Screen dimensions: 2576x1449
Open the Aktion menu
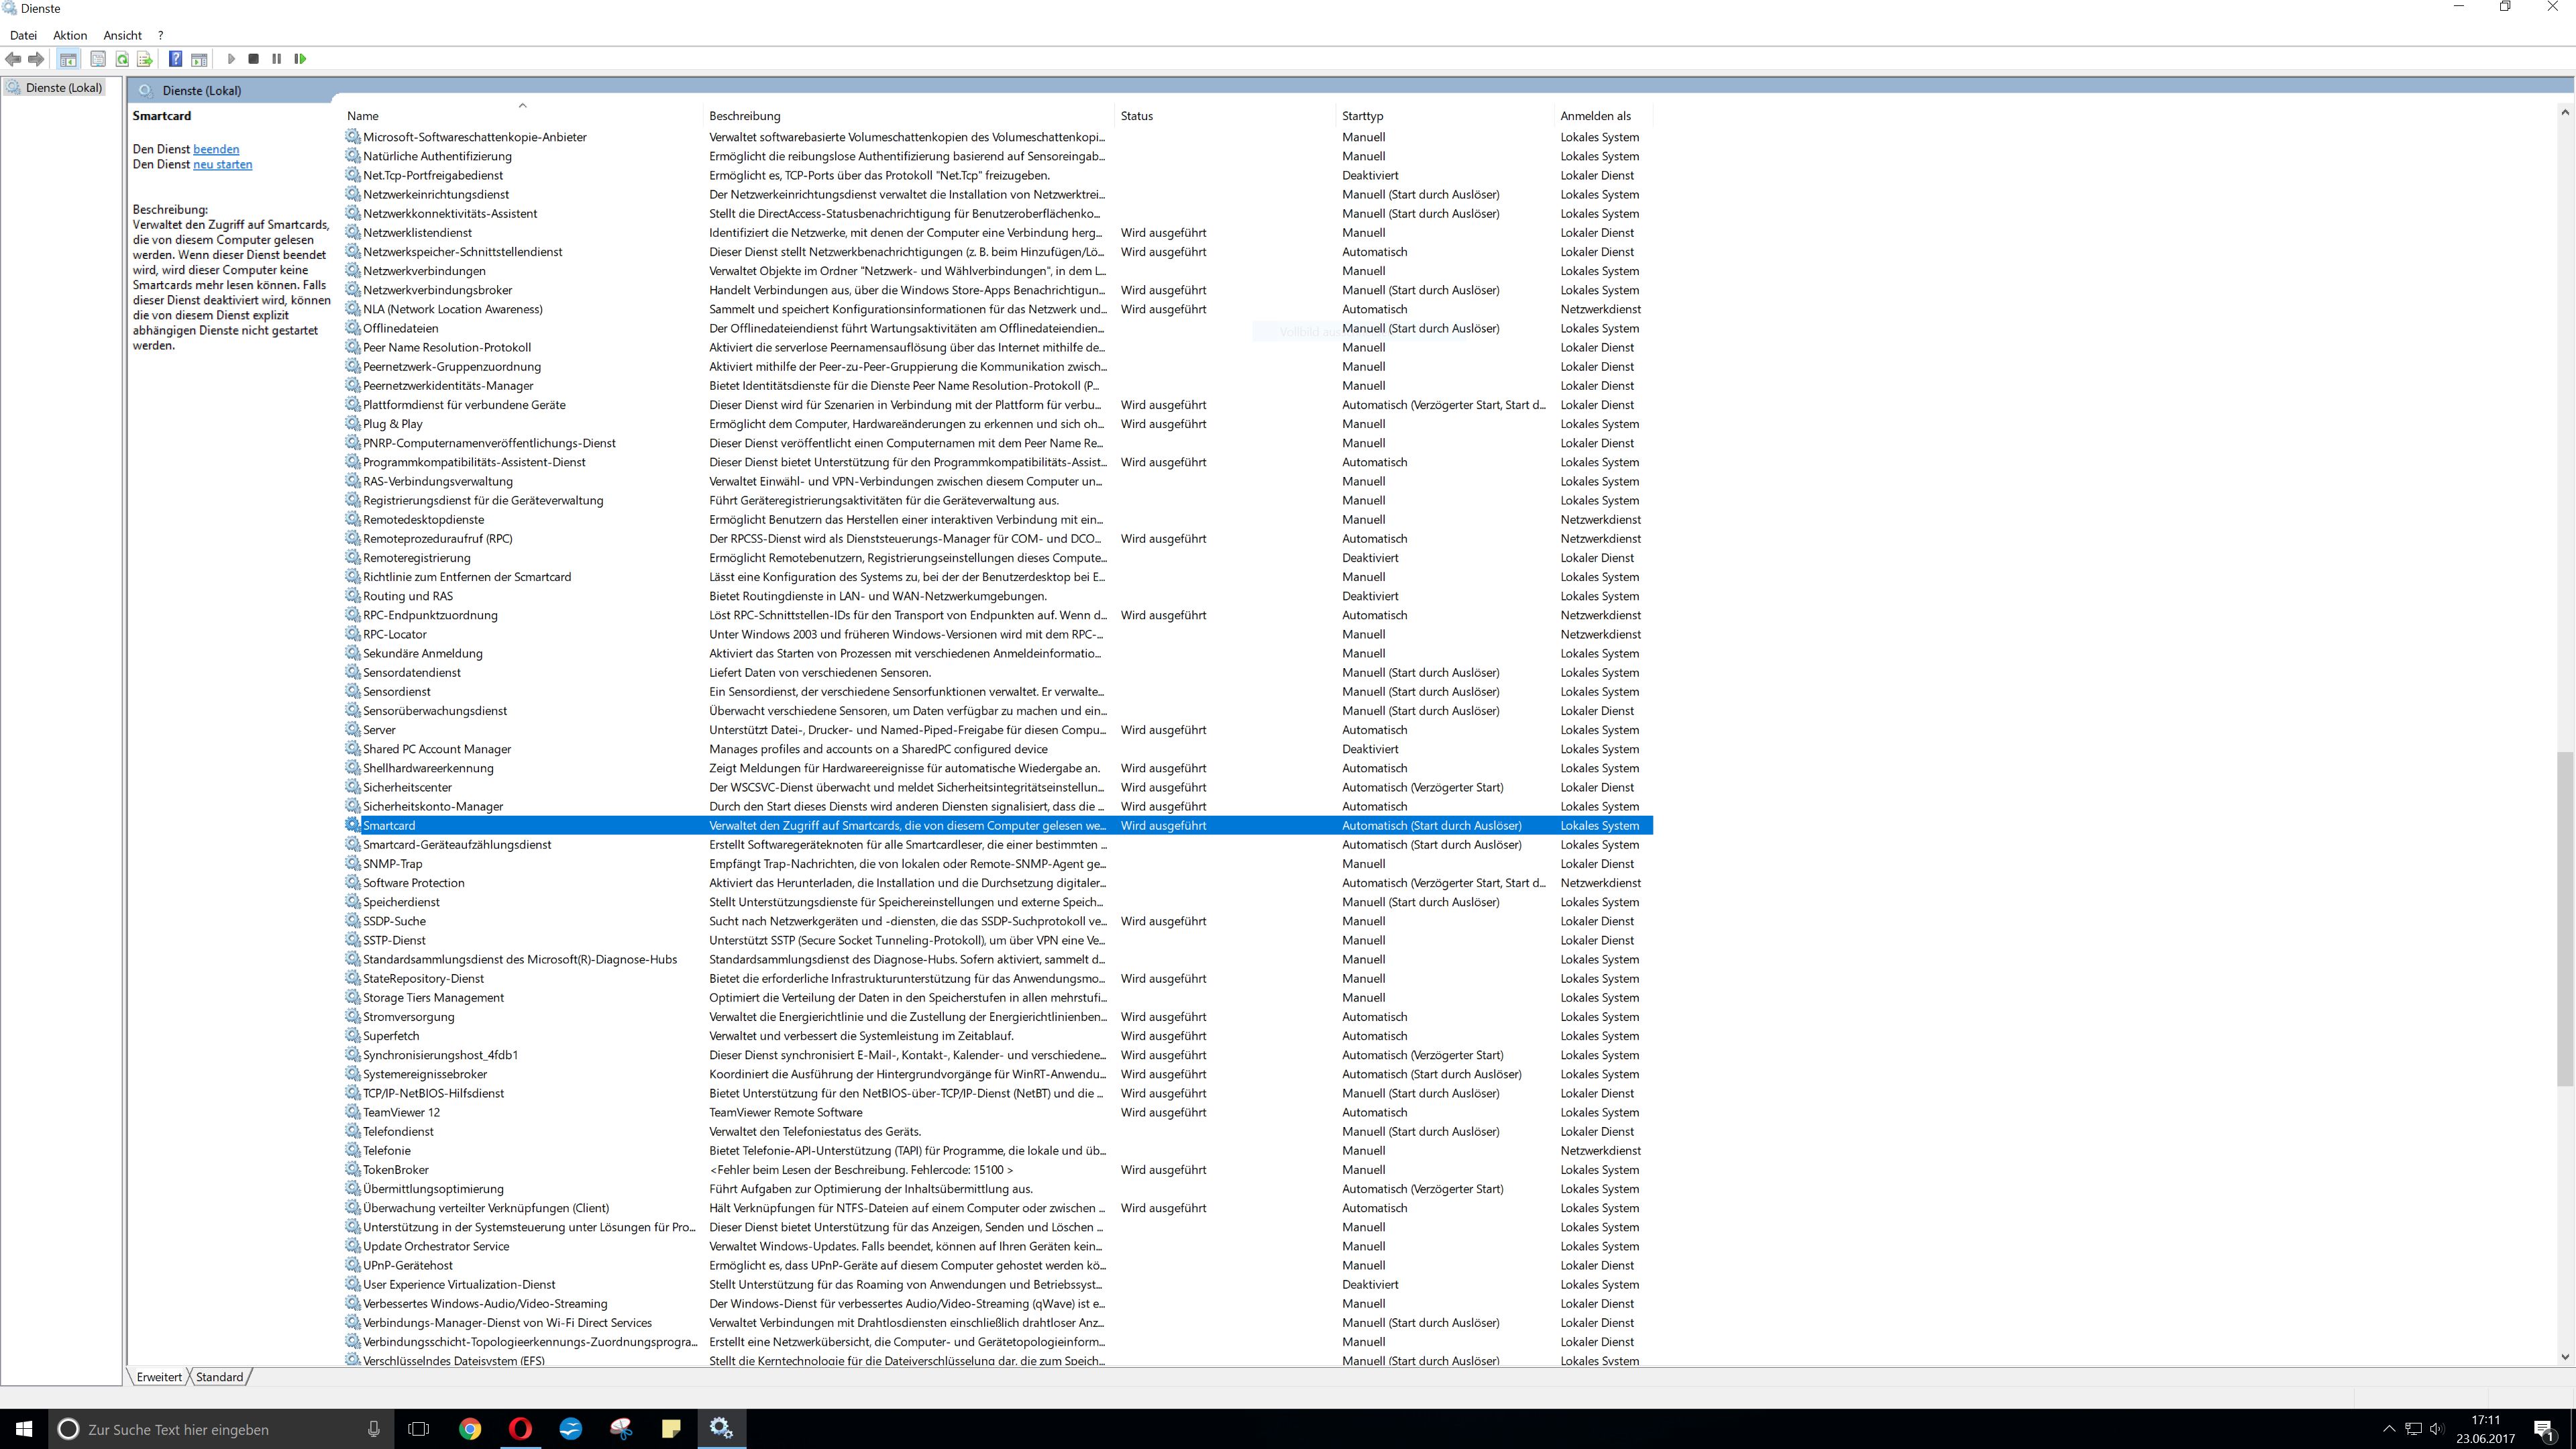click(x=70, y=35)
